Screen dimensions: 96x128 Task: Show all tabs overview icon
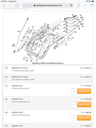tap(92, 5)
